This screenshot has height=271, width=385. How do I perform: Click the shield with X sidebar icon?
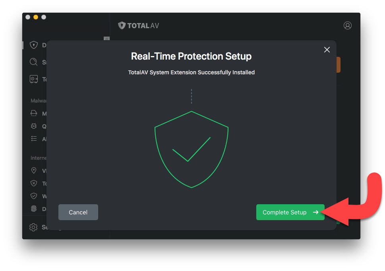point(34,183)
